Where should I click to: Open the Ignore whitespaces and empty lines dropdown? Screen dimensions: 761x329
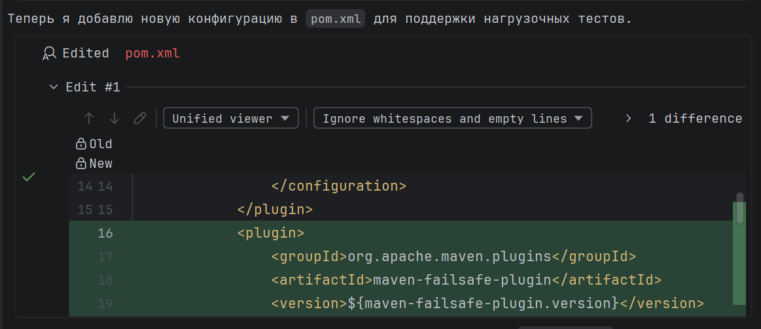[x=452, y=118]
